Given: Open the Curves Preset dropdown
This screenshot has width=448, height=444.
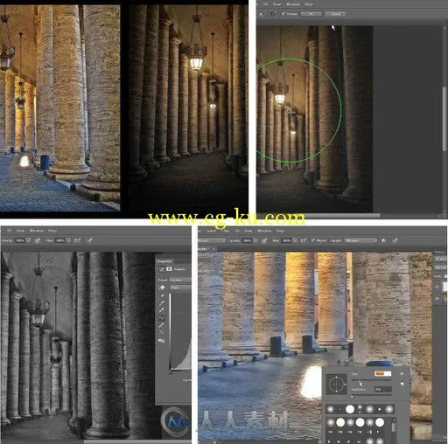Looking at the screenshot, I should pyautogui.click(x=180, y=280).
